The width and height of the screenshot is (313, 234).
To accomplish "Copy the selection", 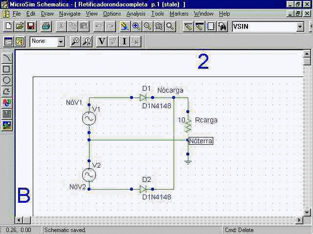I will [x=73, y=26].
